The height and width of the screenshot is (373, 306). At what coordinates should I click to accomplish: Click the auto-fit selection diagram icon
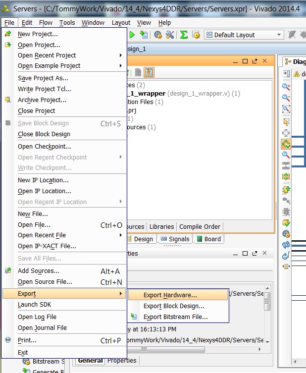[286, 133]
